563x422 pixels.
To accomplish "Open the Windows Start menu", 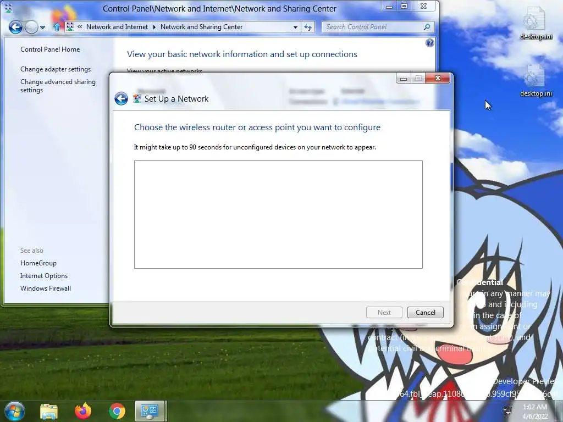I will coord(14,411).
